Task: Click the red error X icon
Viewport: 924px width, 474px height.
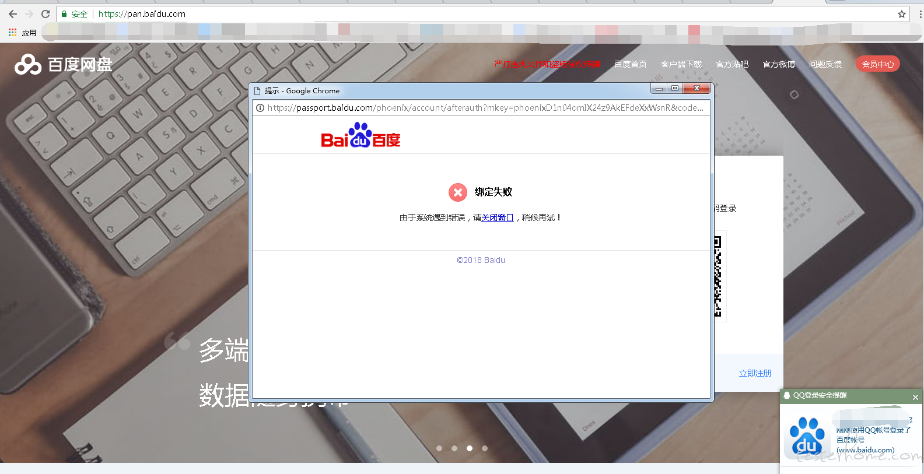Action: click(x=458, y=192)
